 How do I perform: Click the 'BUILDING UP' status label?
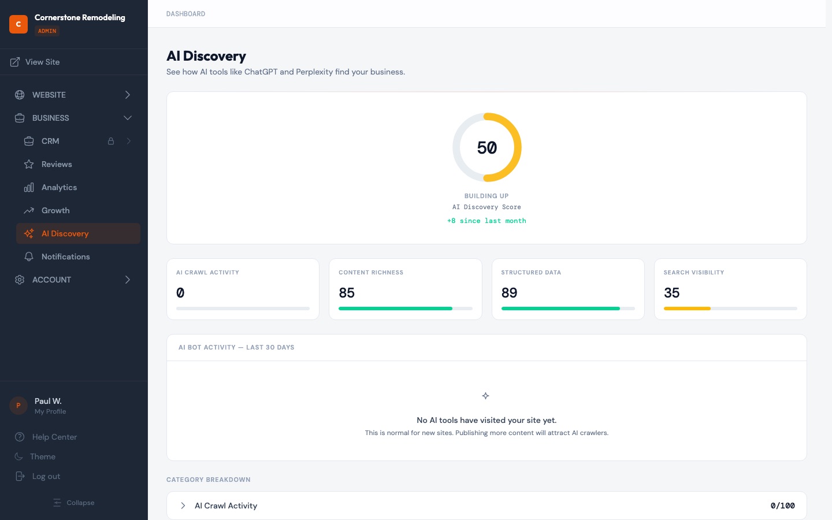click(486, 196)
